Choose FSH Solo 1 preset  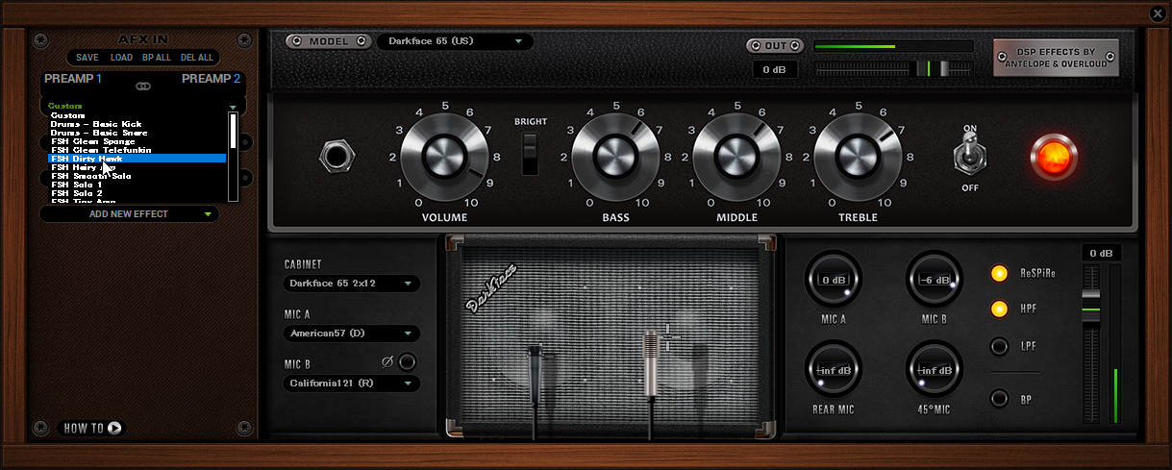pos(138,185)
